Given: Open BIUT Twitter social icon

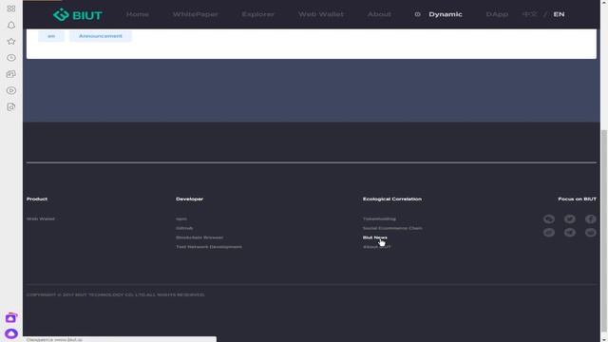Looking at the screenshot, I should [570, 219].
